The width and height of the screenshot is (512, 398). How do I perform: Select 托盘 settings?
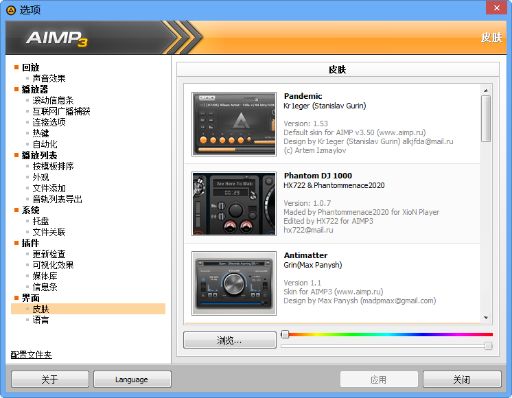coord(40,221)
